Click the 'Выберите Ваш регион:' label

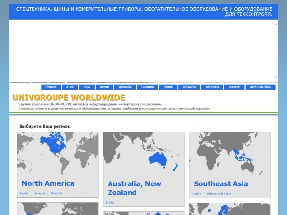coord(45,126)
